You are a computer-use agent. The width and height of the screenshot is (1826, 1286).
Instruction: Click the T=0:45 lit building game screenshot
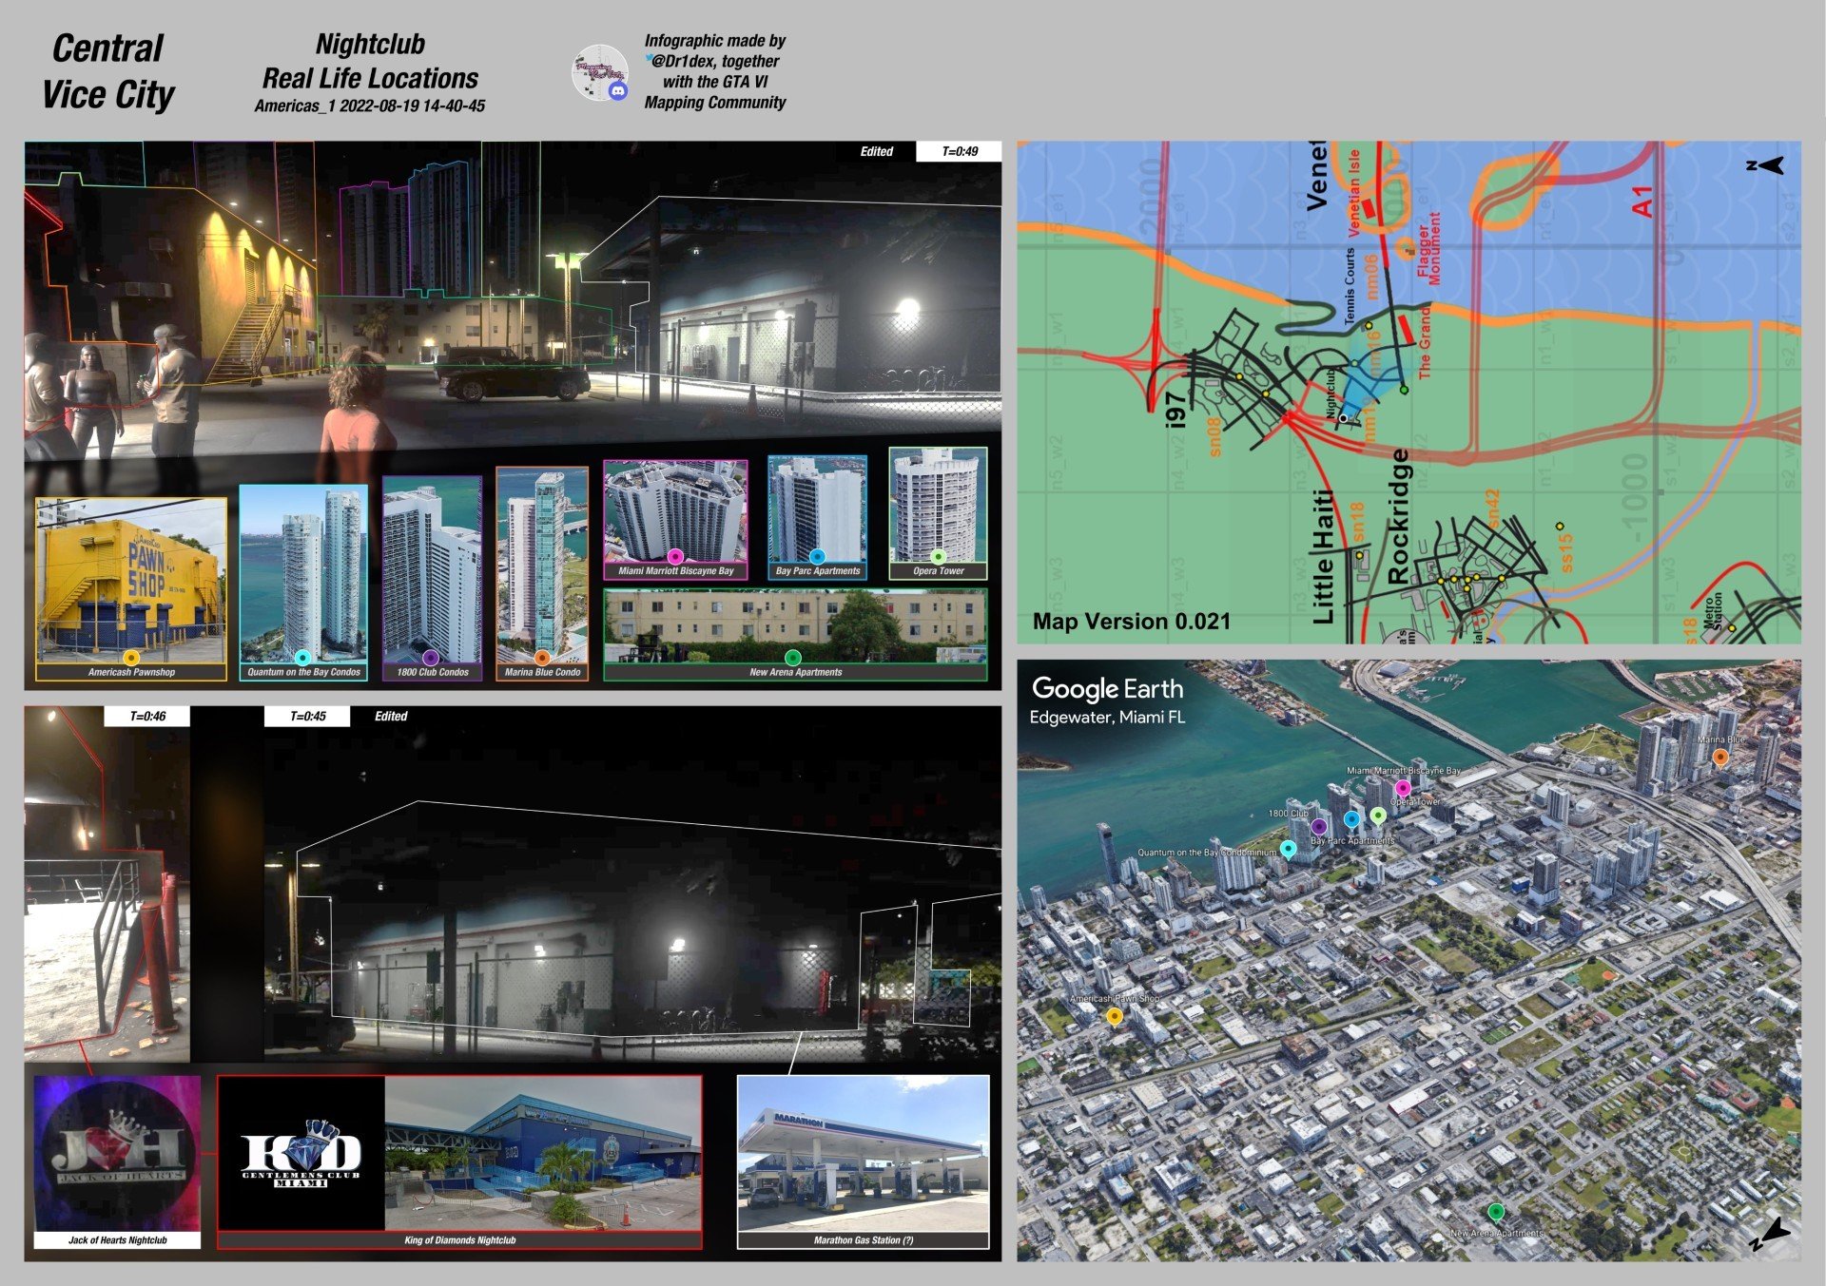(x=632, y=884)
